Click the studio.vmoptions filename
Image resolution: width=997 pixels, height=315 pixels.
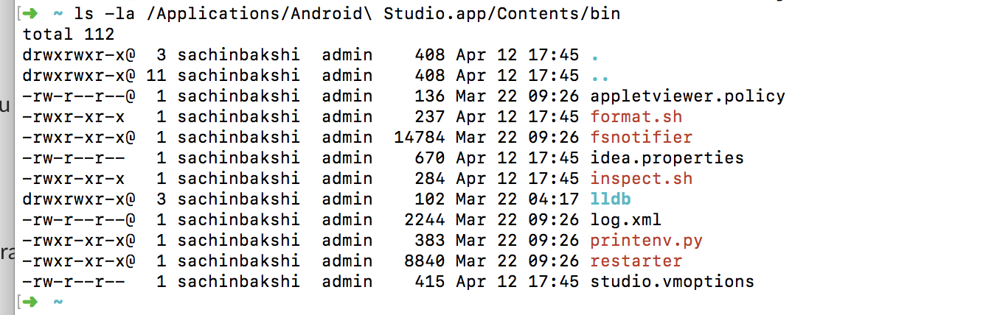[x=672, y=282]
